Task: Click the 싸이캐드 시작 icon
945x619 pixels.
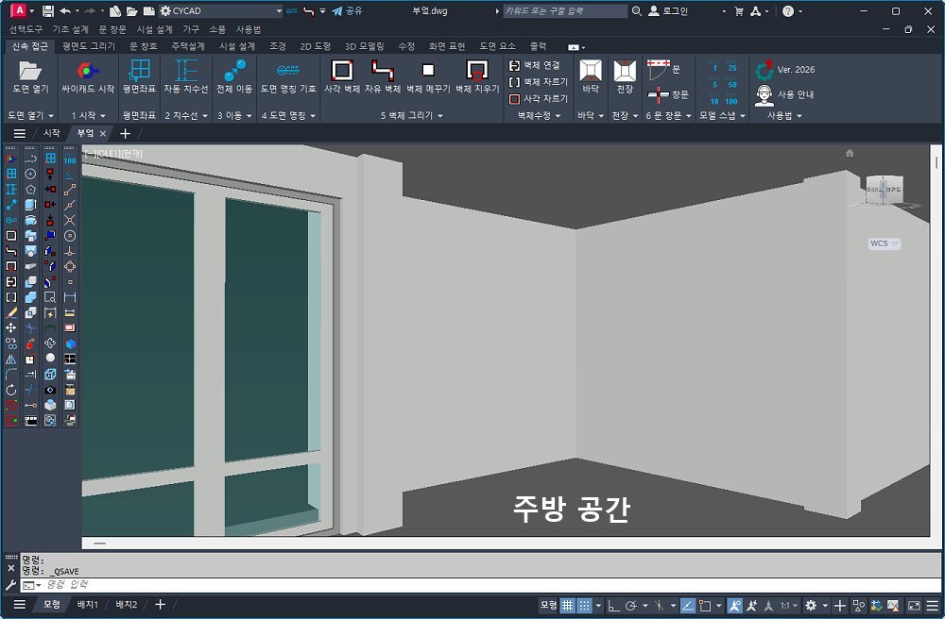Action: pyautogui.click(x=88, y=71)
